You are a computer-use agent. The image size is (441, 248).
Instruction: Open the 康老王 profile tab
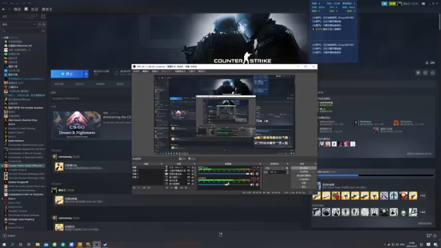(x=47, y=9)
